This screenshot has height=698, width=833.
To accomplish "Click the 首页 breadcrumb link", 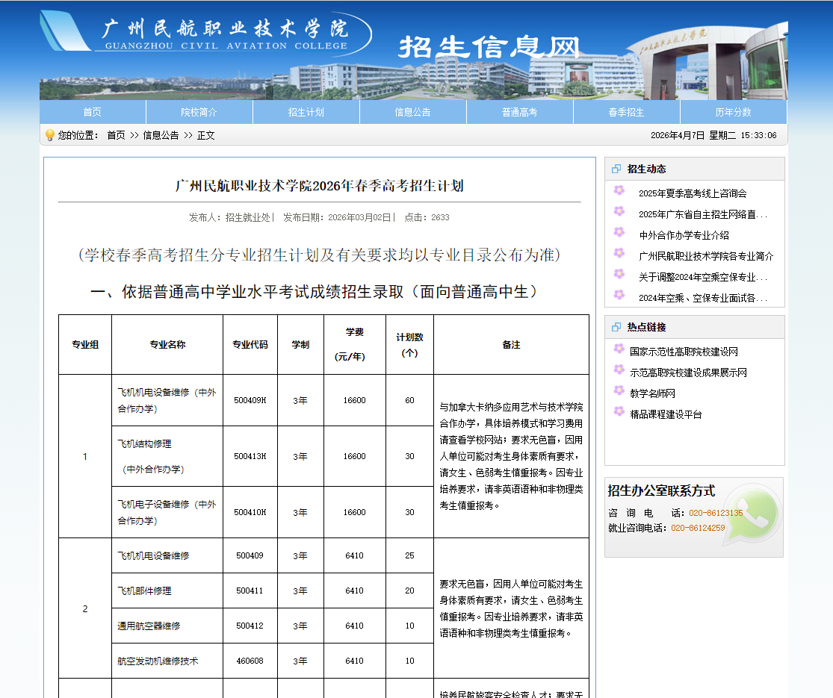I will point(114,136).
